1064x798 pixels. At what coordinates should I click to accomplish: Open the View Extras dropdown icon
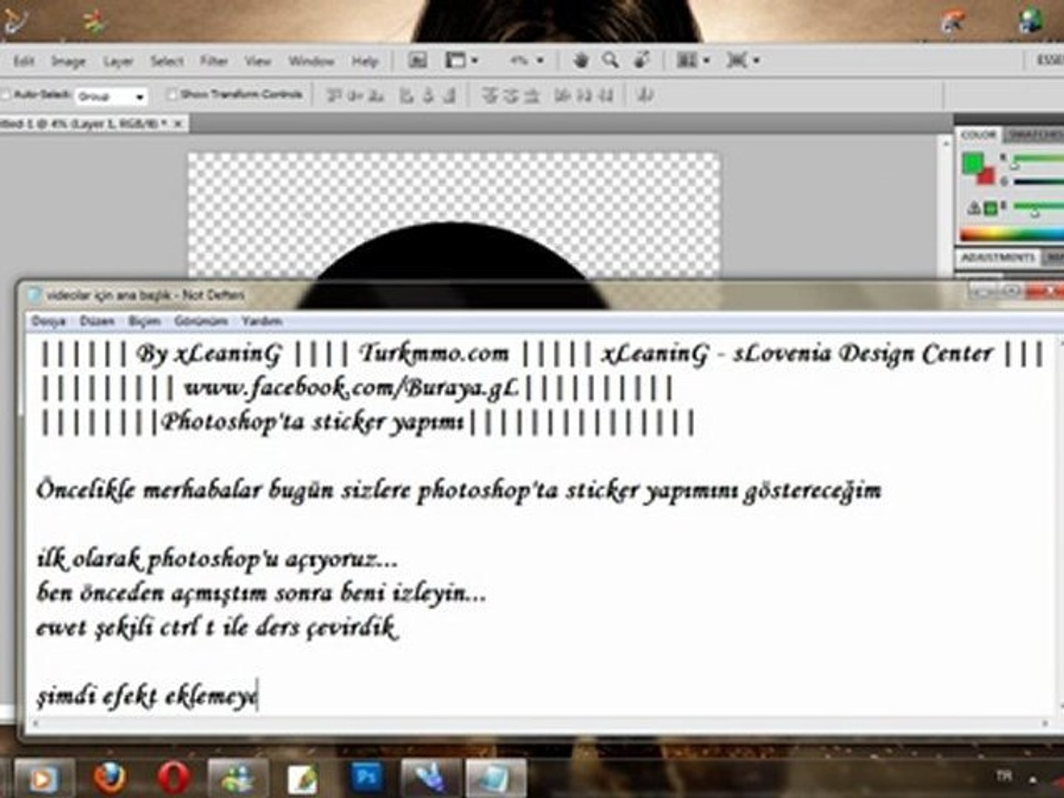pyautogui.click(x=462, y=61)
